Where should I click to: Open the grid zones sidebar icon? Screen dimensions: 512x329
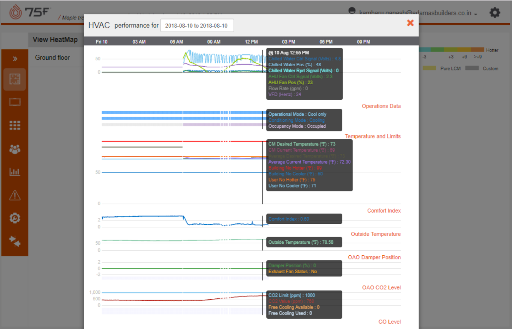pos(15,125)
